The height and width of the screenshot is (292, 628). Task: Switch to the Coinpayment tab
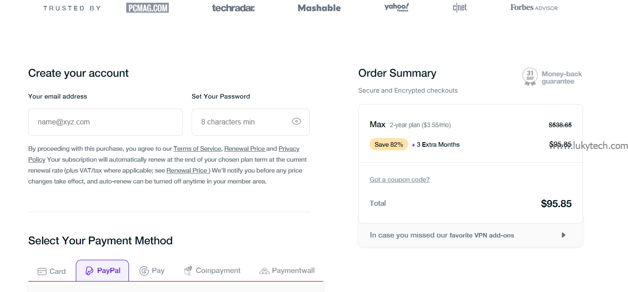click(212, 271)
